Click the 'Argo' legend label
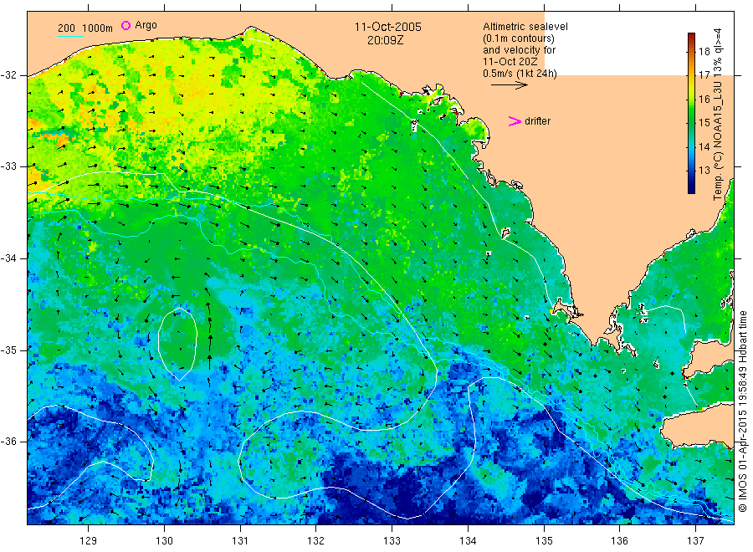The width and height of the screenshot is (753, 552). (x=146, y=25)
